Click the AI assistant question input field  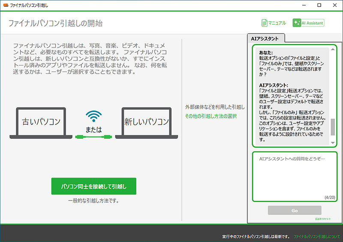295,176
